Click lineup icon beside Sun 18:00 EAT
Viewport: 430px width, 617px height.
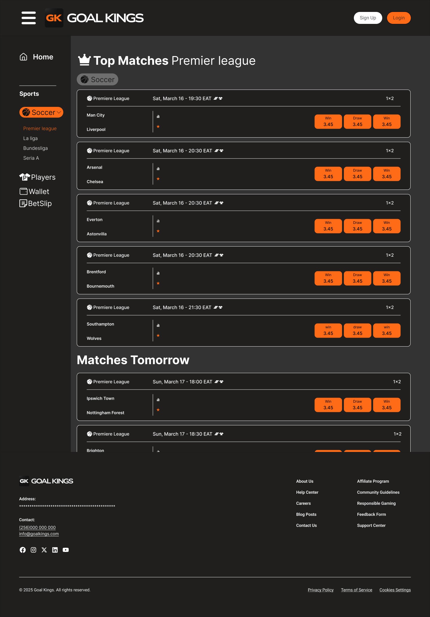point(219,382)
